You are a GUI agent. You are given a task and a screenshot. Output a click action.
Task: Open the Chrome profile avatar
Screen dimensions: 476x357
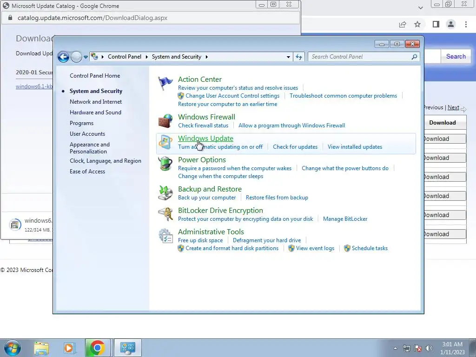coord(451,24)
